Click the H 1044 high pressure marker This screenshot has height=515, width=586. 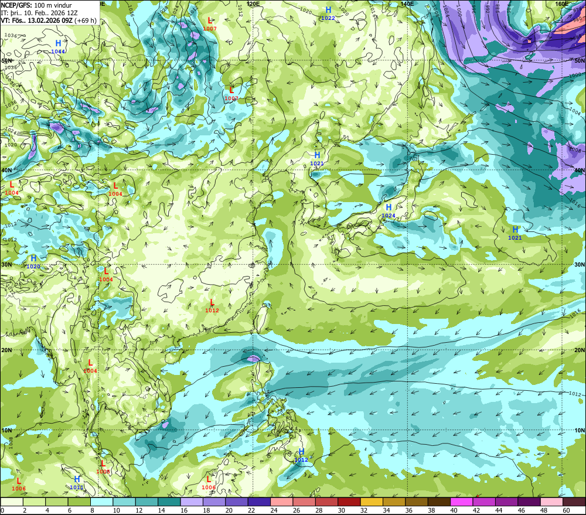(58, 47)
